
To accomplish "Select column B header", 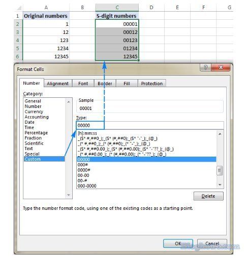I will (82, 8).
